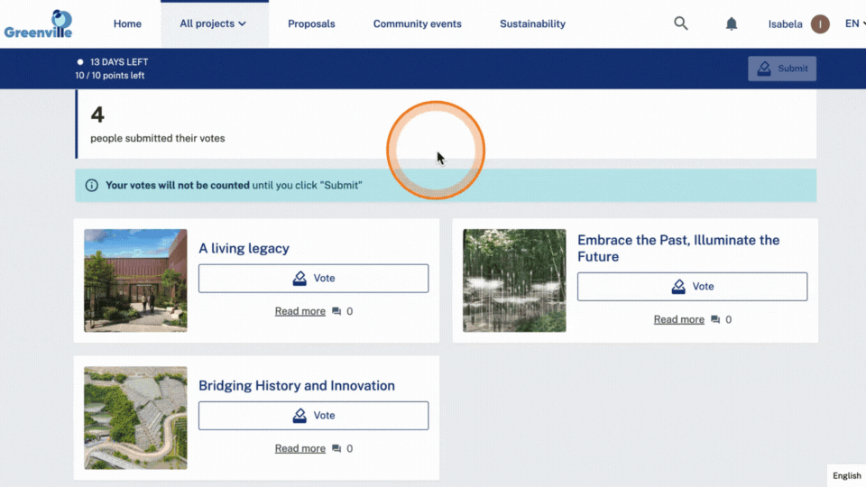The width and height of the screenshot is (866, 487).
Task: Go to the Home tab
Action: point(127,23)
